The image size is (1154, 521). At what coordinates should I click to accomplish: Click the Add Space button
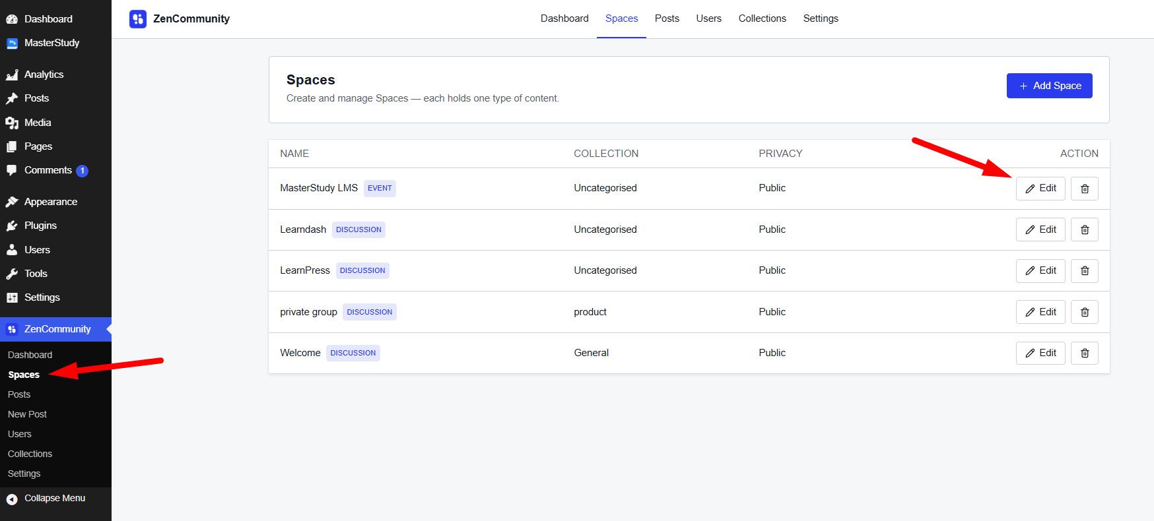click(x=1049, y=86)
